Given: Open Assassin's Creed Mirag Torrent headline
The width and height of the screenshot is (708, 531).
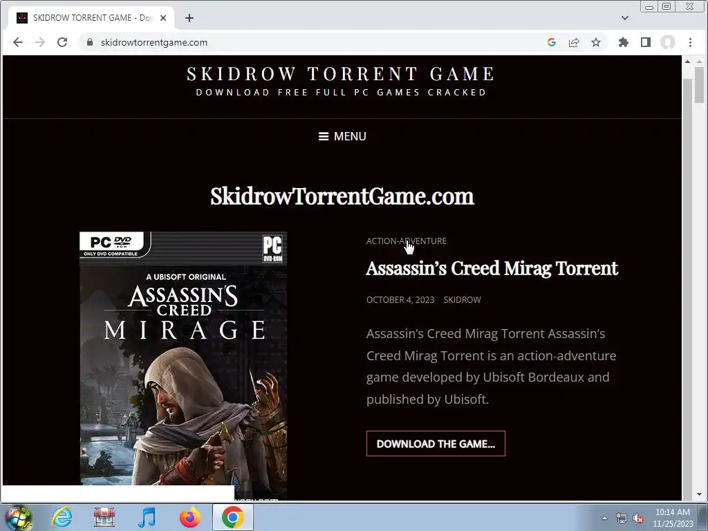Looking at the screenshot, I should pos(492,268).
